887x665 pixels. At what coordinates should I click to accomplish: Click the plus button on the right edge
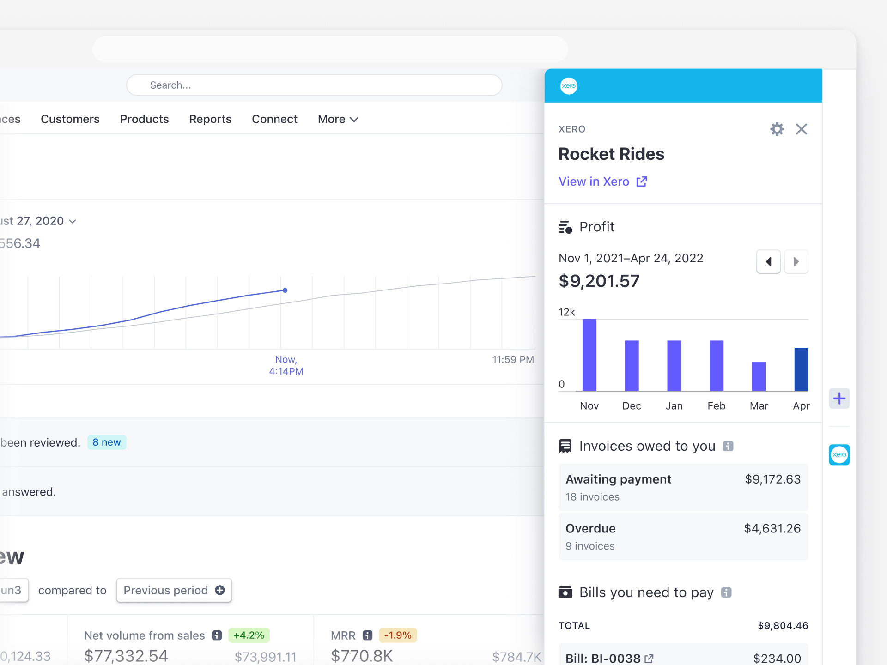coord(839,398)
